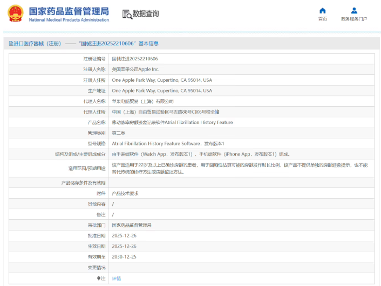
Task: Click the registrant name 美国苹果公司Apple Inc. cell
Action: pyautogui.click(x=135, y=69)
